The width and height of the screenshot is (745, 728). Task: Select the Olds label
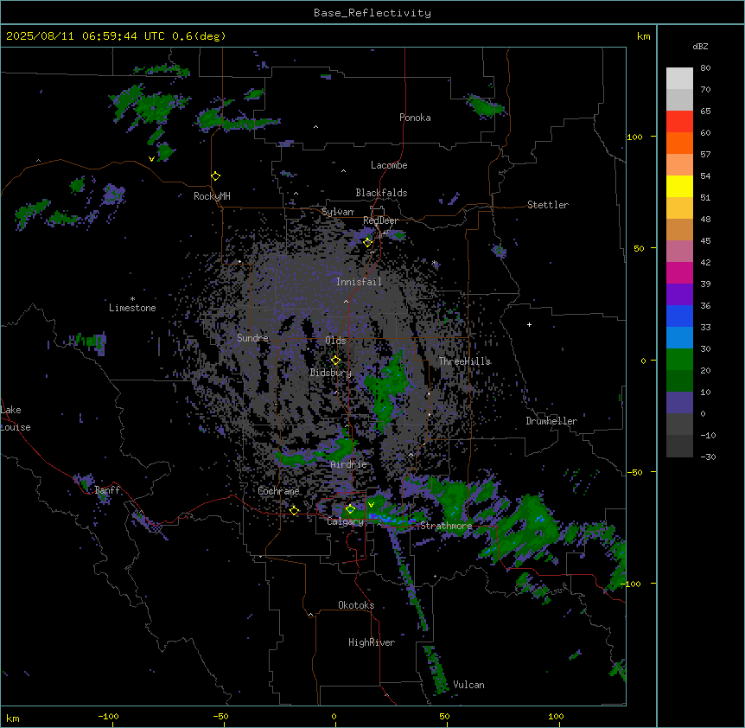pos(335,341)
